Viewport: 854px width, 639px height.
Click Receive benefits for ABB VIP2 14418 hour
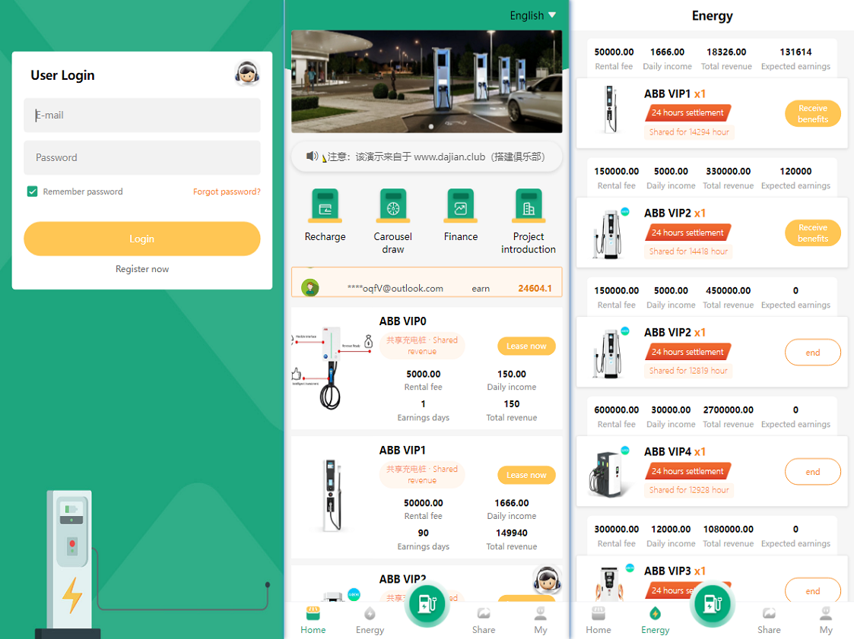point(813,233)
